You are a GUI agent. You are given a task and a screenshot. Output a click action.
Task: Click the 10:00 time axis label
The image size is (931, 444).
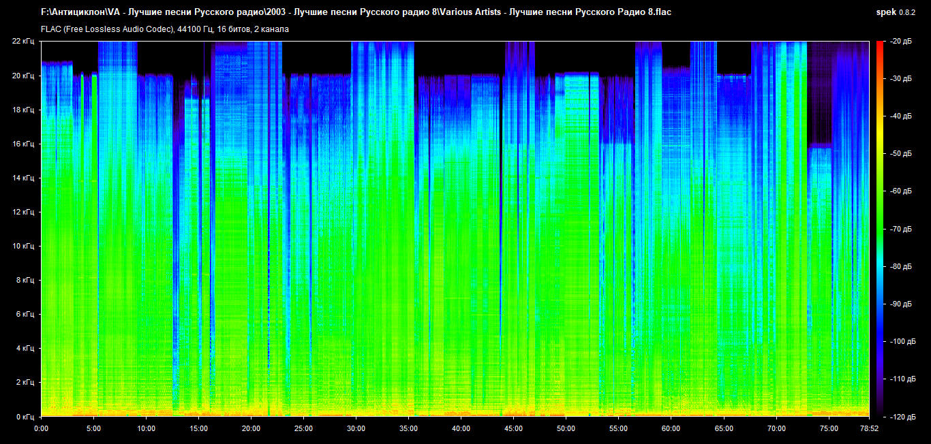(x=146, y=428)
